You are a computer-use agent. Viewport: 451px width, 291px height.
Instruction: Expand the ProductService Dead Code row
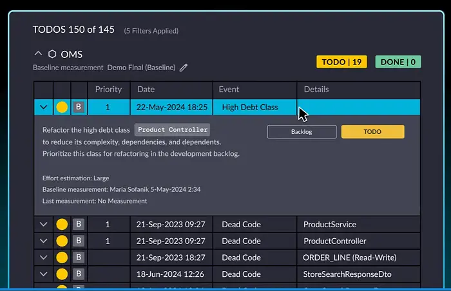[x=43, y=224]
